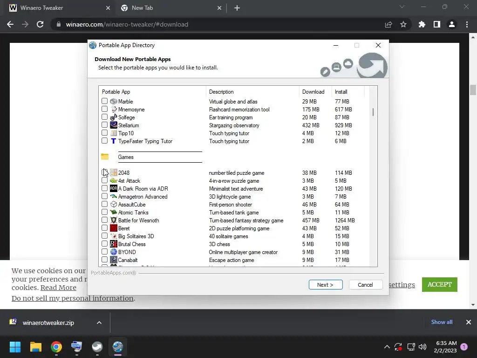Check the Marble checkbox

tap(105, 101)
